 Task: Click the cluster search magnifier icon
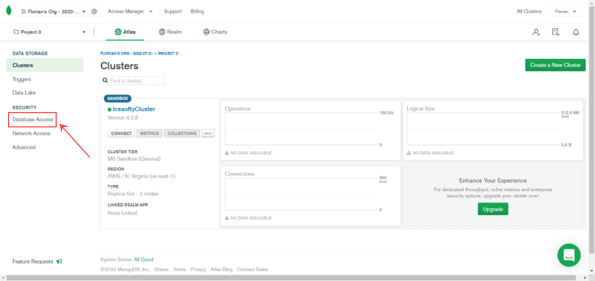[x=105, y=81]
